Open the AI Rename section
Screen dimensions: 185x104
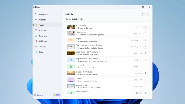(x=47, y=14)
